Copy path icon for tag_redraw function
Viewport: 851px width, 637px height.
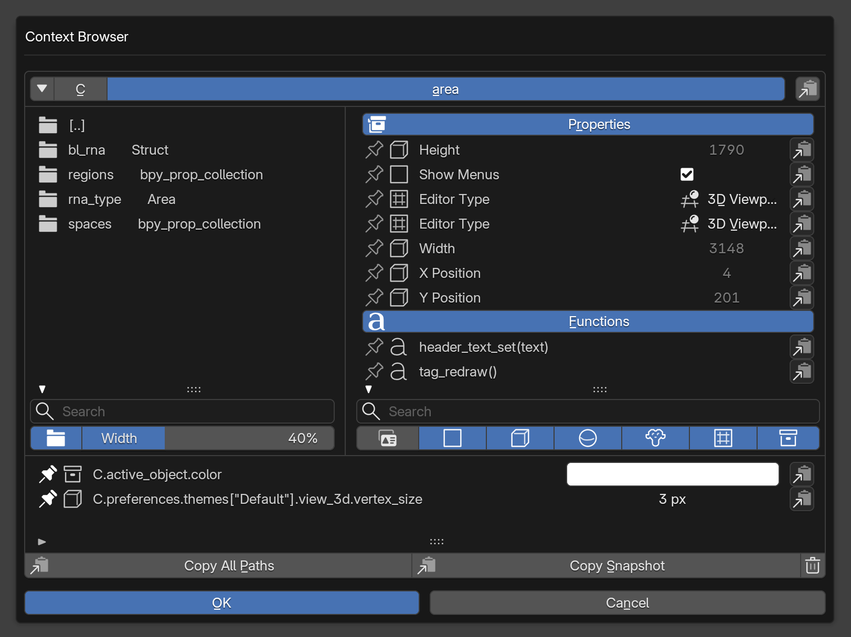coord(802,372)
